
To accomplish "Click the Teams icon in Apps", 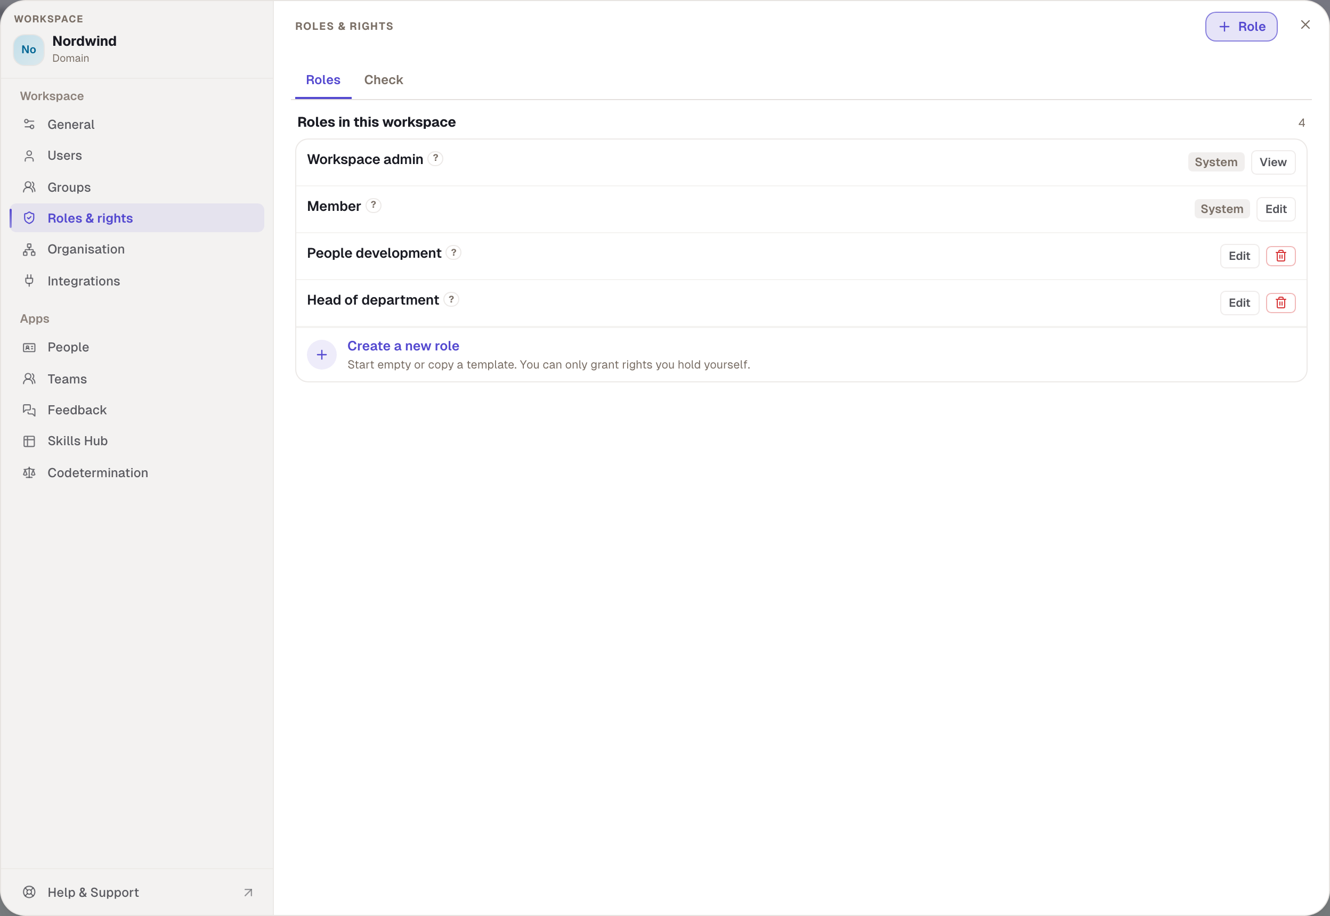I will 29,379.
